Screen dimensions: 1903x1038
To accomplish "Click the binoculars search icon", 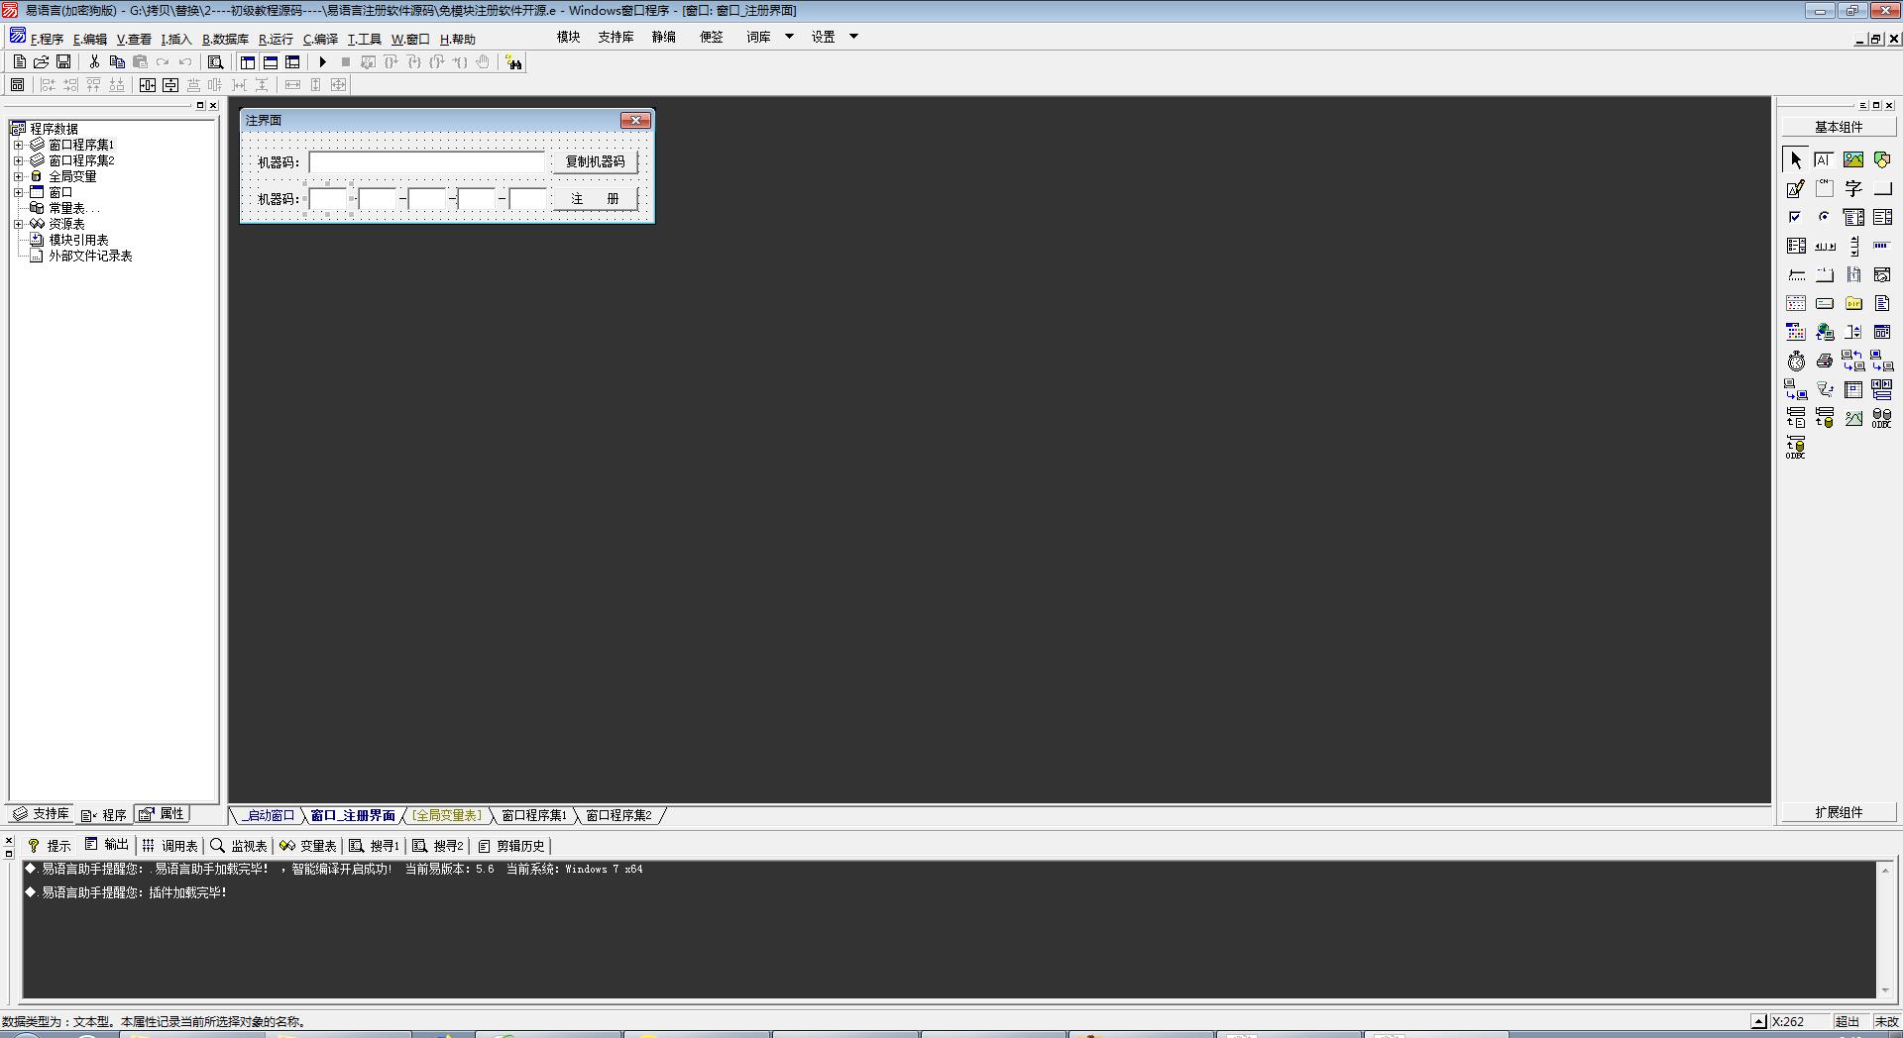I will pyautogui.click(x=513, y=62).
